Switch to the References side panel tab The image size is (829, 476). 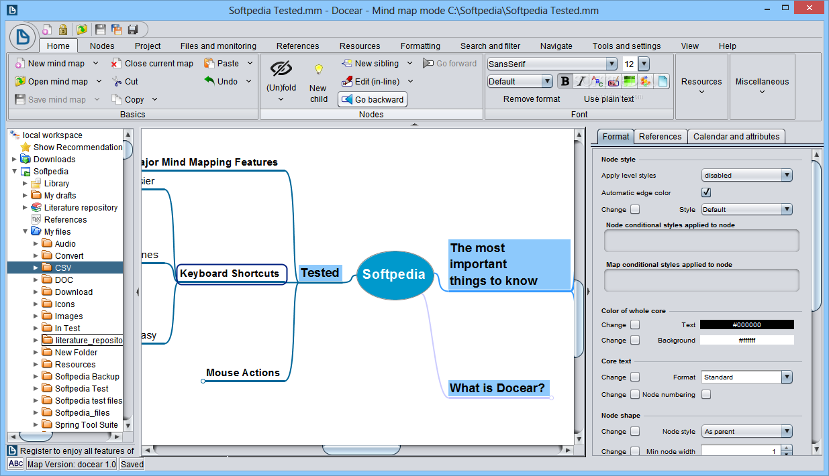(660, 136)
